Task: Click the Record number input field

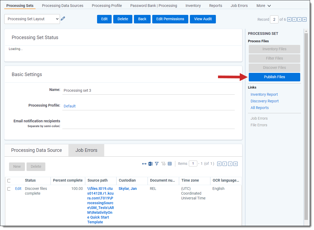Action: 274,19
